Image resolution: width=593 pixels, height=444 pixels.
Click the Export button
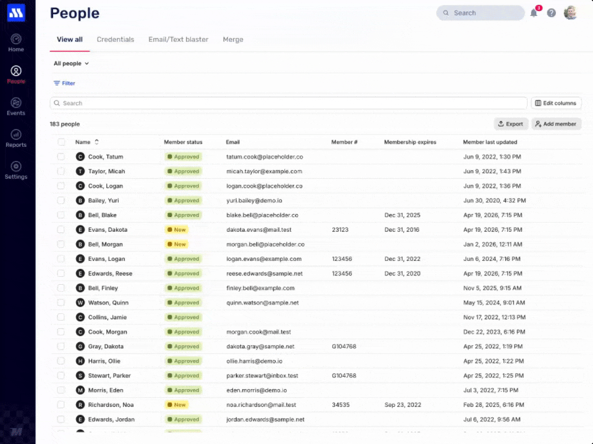point(510,123)
